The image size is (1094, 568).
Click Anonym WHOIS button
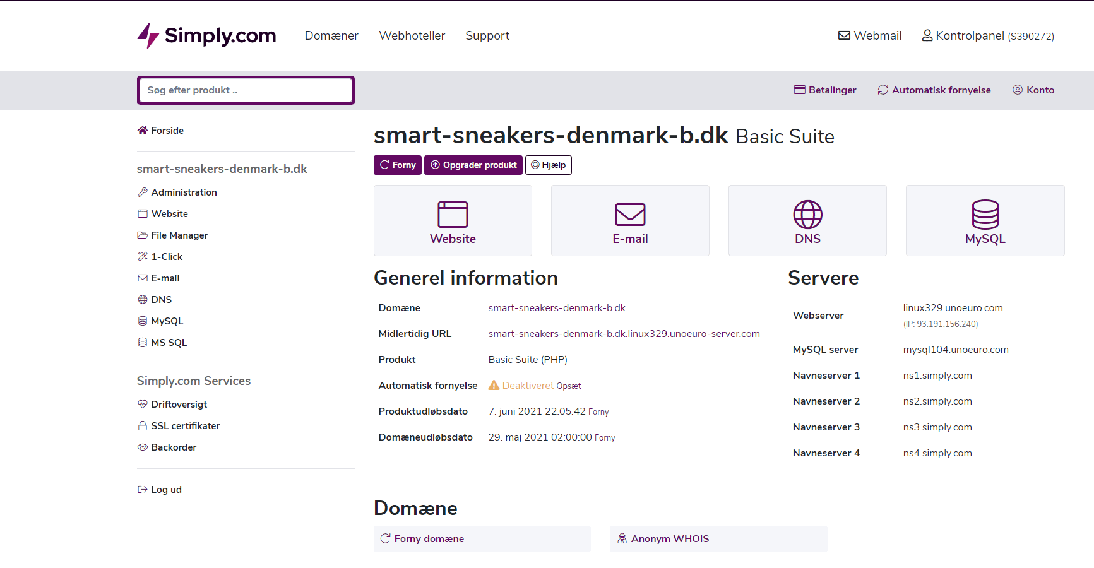718,539
